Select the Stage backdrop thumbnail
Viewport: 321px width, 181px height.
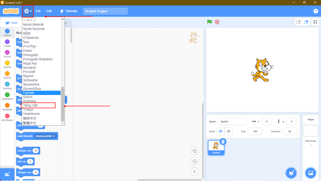coord(310,131)
